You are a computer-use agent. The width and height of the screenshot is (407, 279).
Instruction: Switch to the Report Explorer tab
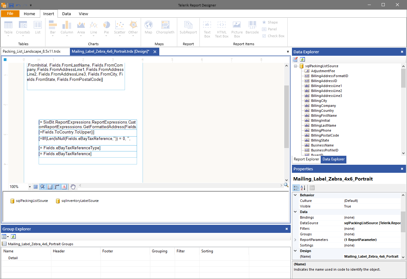point(306,159)
